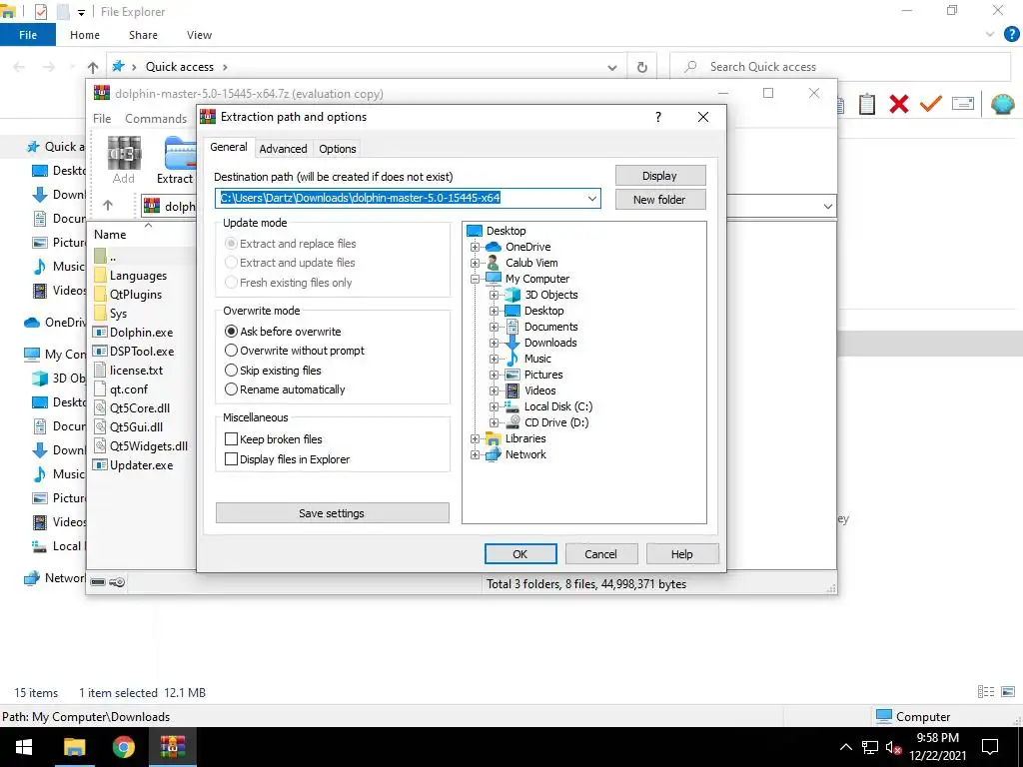Select the General tab

(229, 147)
